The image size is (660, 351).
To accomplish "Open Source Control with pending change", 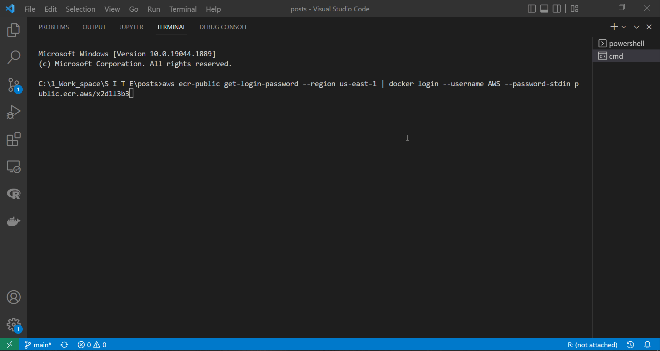I will coord(14,85).
